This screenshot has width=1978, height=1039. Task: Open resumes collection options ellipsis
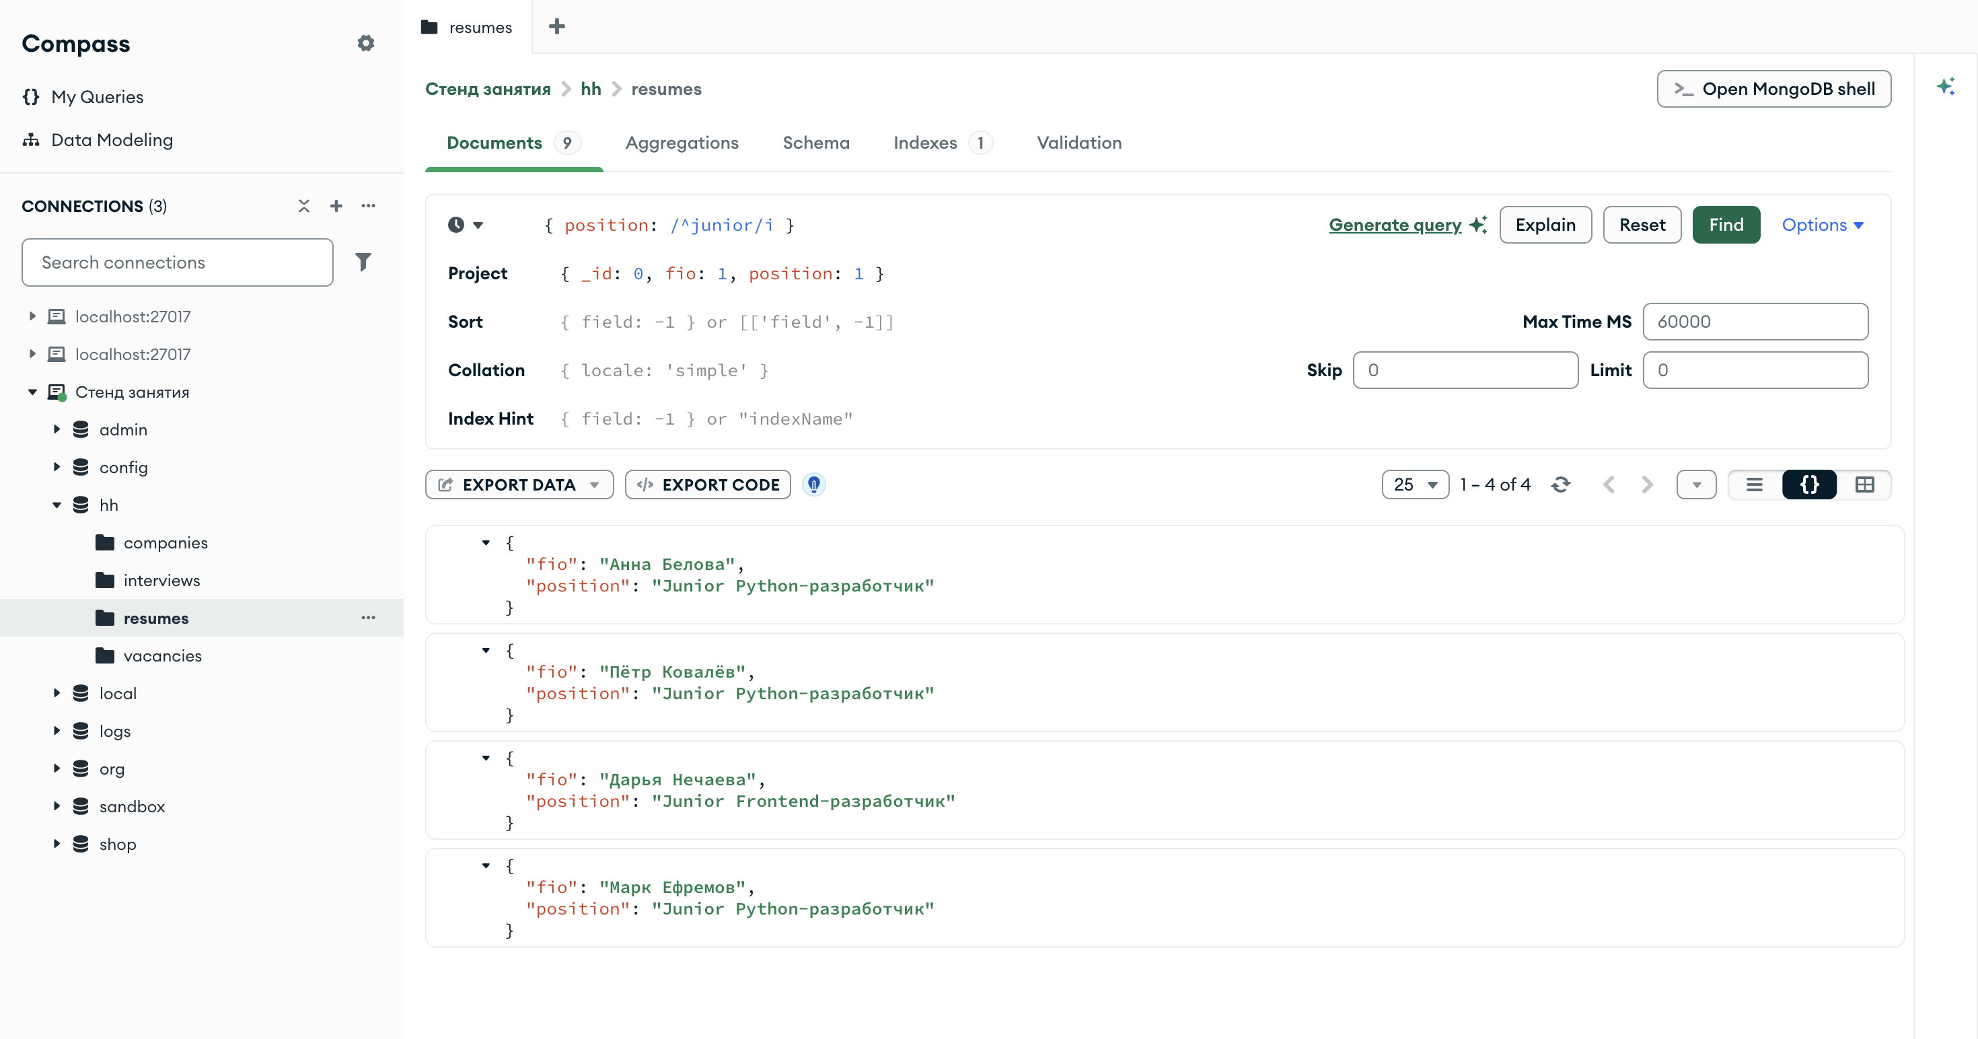pos(369,617)
